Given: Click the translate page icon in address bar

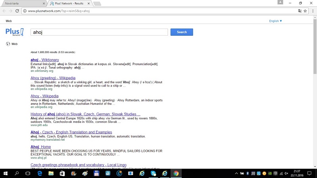Looking at the screenshot, I should pos(298,11).
